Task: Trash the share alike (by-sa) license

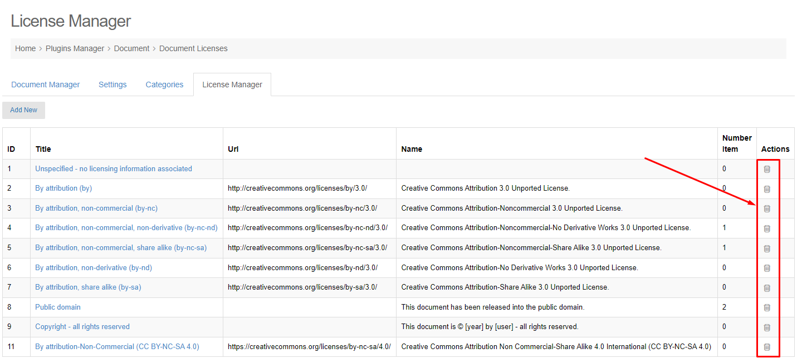Action: 767,288
